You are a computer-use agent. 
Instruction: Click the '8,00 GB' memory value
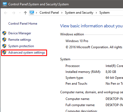click(x=111, y=72)
